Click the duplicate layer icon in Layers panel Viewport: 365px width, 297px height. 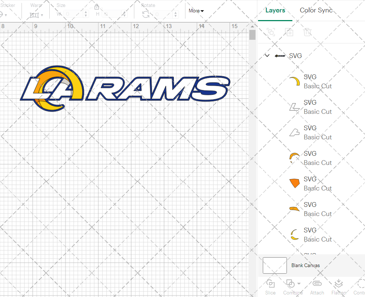[289, 32]
